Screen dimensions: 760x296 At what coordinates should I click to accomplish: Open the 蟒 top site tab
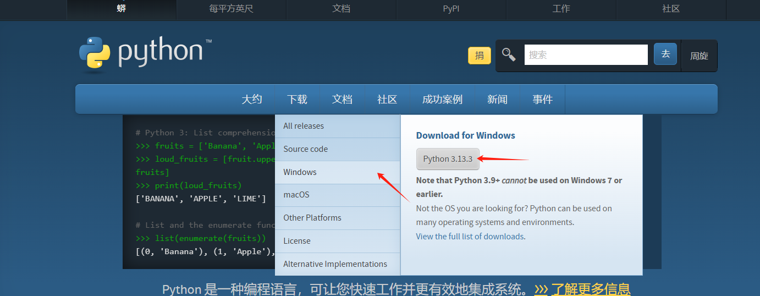click(x=122, y=9)
